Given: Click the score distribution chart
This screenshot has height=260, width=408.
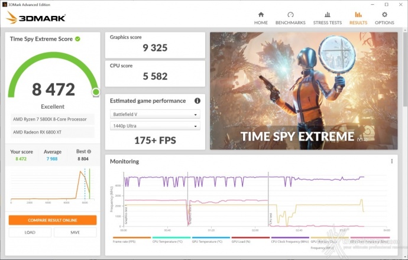Looking at the screenshot, I should click(x=53, y=186).
